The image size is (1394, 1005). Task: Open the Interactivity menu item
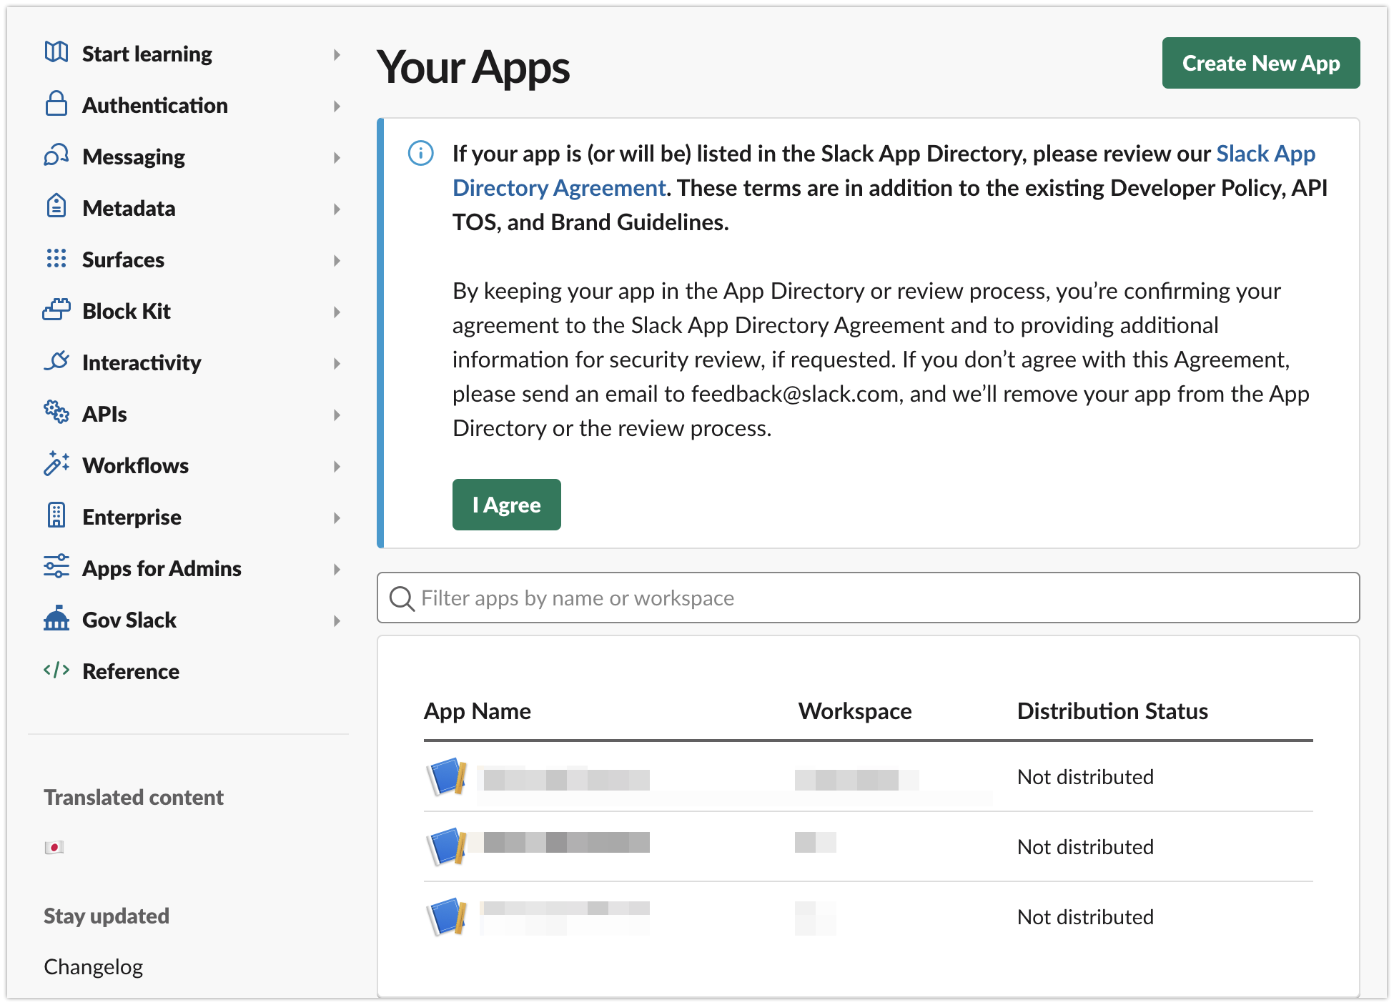(x=142, y=363)
